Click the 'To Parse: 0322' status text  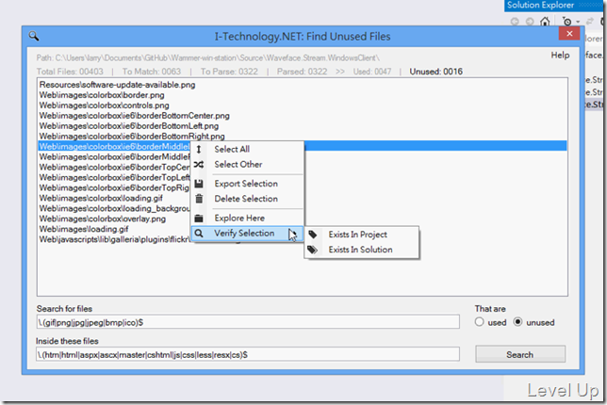click(x=229, y=72)
